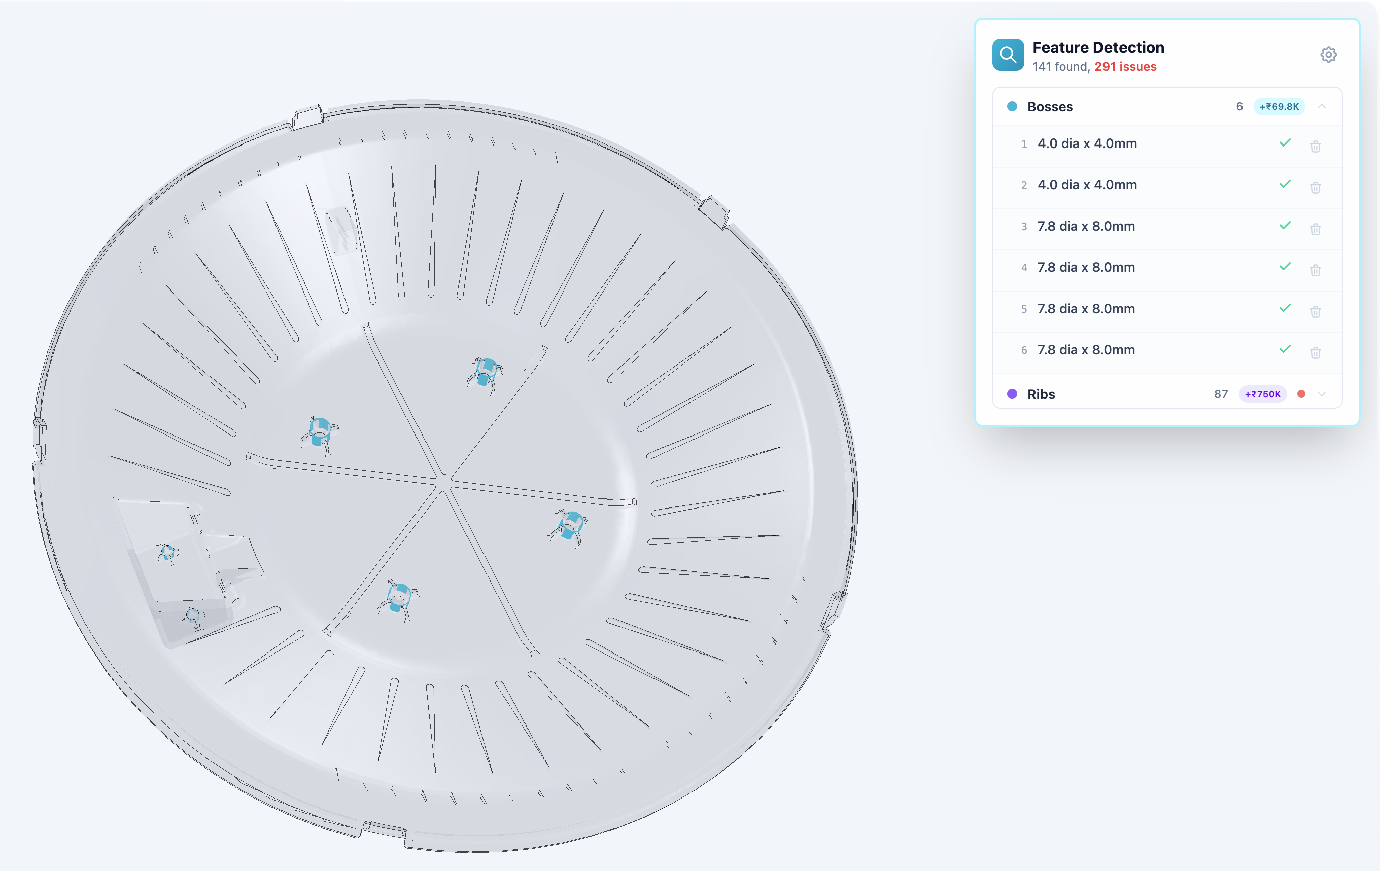Collapse the Bosses section chevron

tap(1323, 107)
